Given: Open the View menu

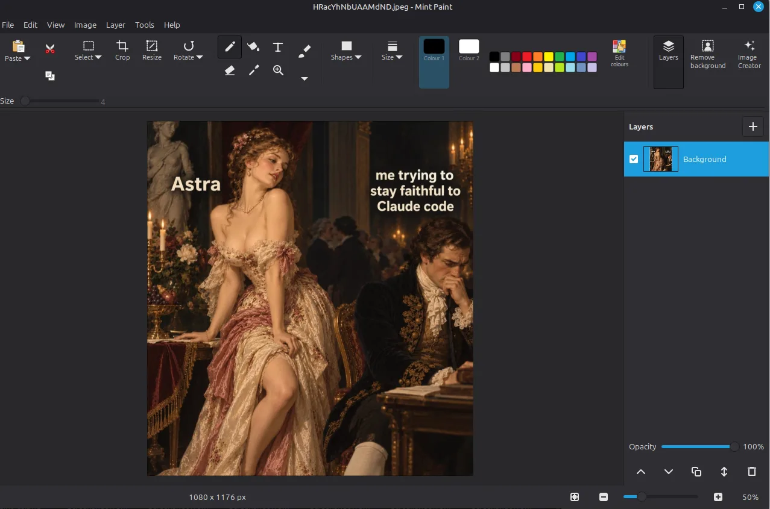Looking at the screenshot, I should pos(55,25).
